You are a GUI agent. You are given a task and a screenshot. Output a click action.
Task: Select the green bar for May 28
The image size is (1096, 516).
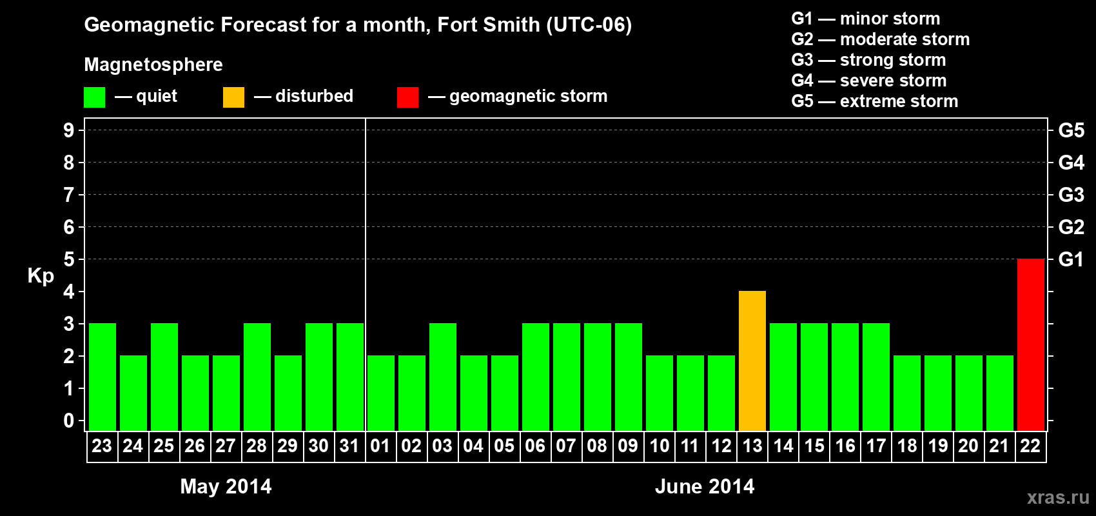pyautogui.click(x=257, y=377)
